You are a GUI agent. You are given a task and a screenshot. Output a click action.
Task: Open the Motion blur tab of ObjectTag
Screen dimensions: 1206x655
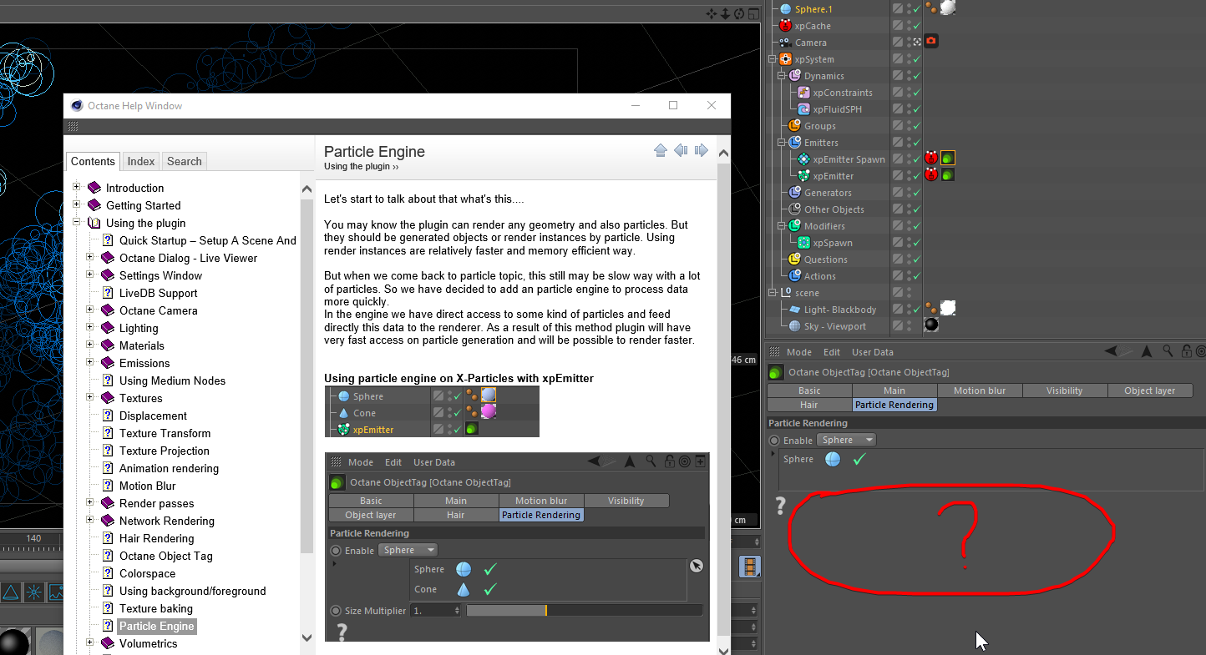pos(980,390)
